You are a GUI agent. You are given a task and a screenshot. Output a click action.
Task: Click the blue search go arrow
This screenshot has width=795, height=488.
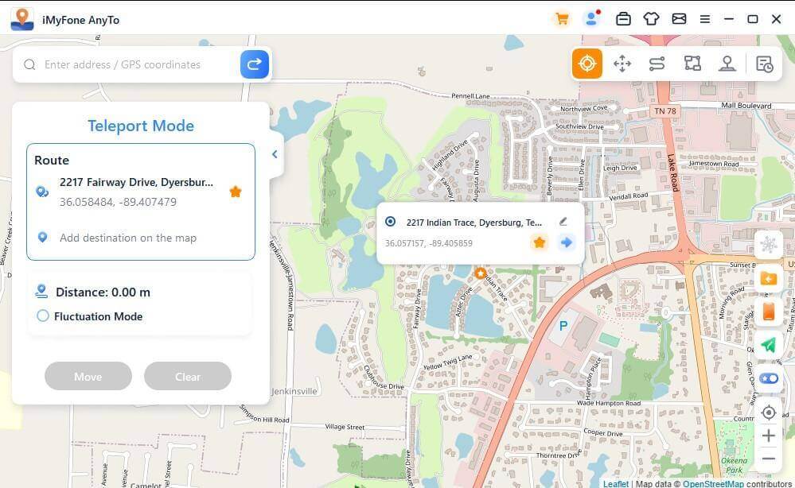pos(255,64)
